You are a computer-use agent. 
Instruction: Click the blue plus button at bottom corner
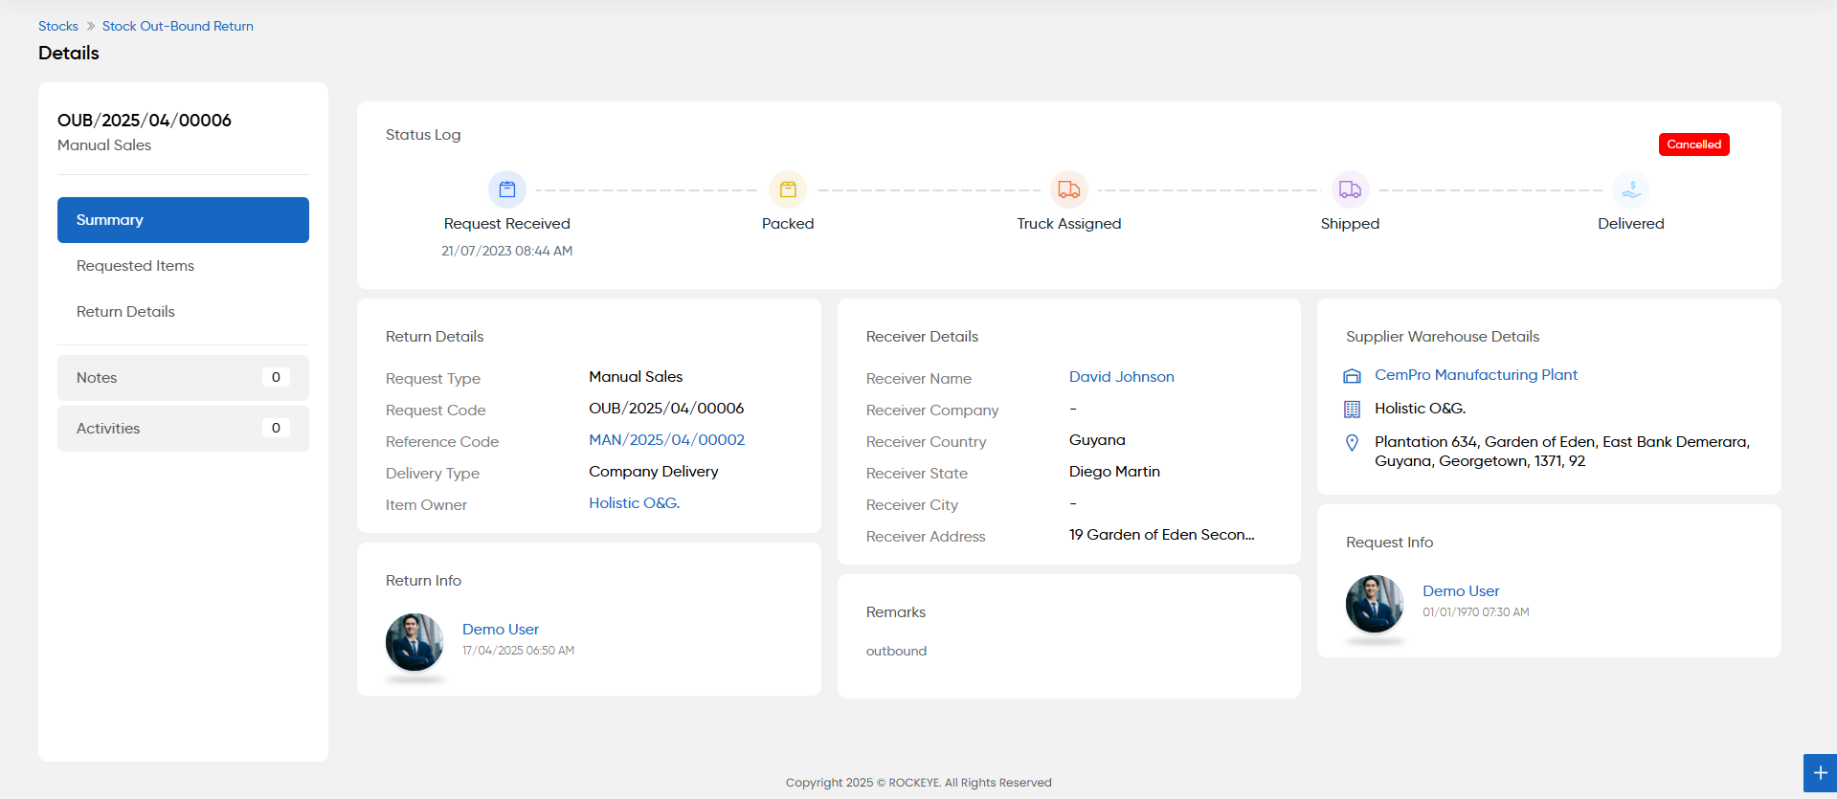pyautogui.click(x=1820, y=773)
